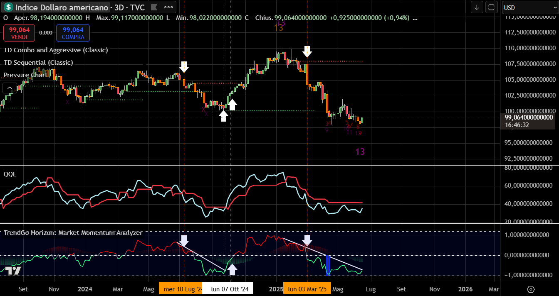Open the USD currency dropdown
This screenshot has height=298, width=559.
[x=529, y=7]
